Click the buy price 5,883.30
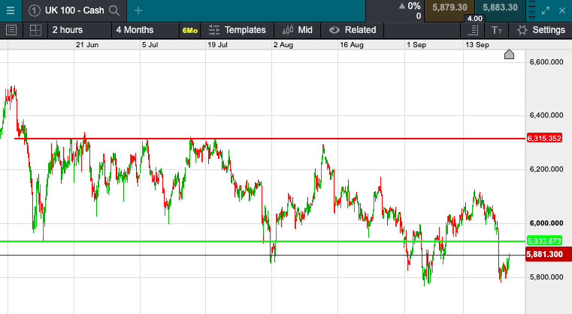 coord(500,7)
